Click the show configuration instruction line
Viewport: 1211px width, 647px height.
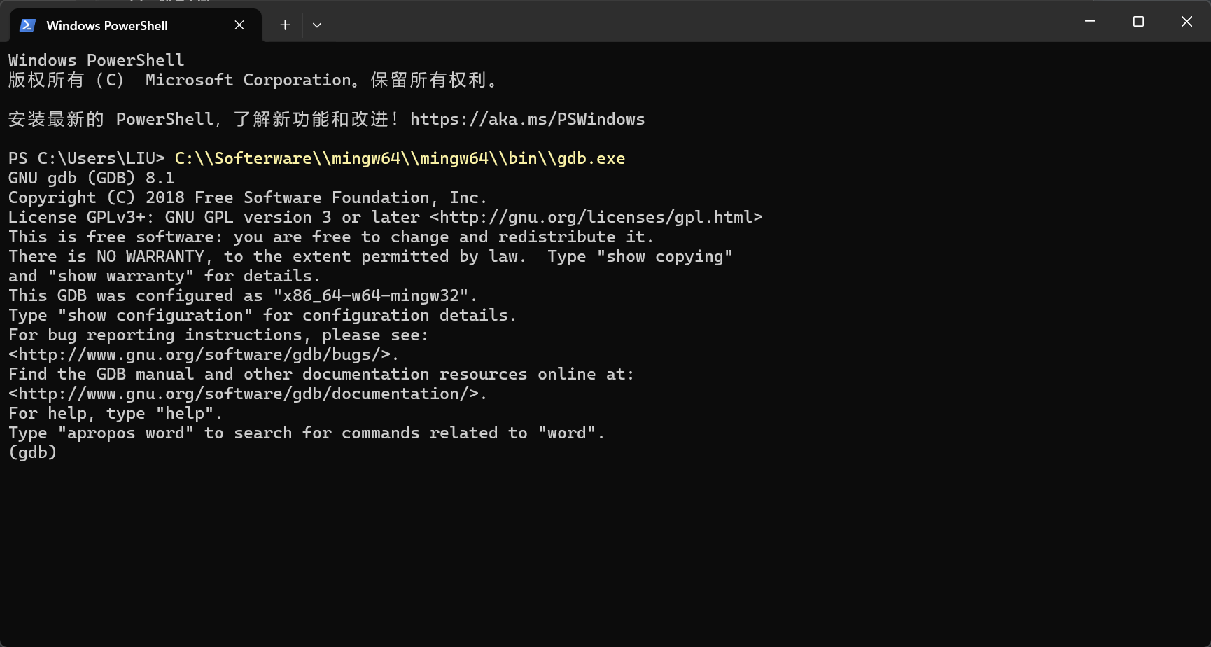tap(262, 315)
